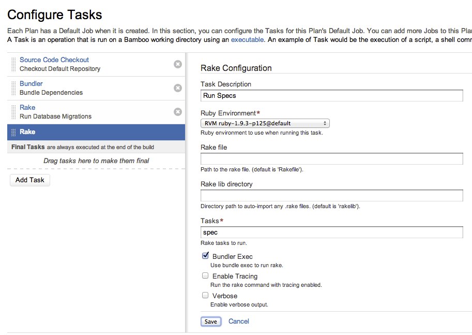Remove the Source Code Checkout task
The width and height of the screenshot is (472, 335).
(178, 64)
